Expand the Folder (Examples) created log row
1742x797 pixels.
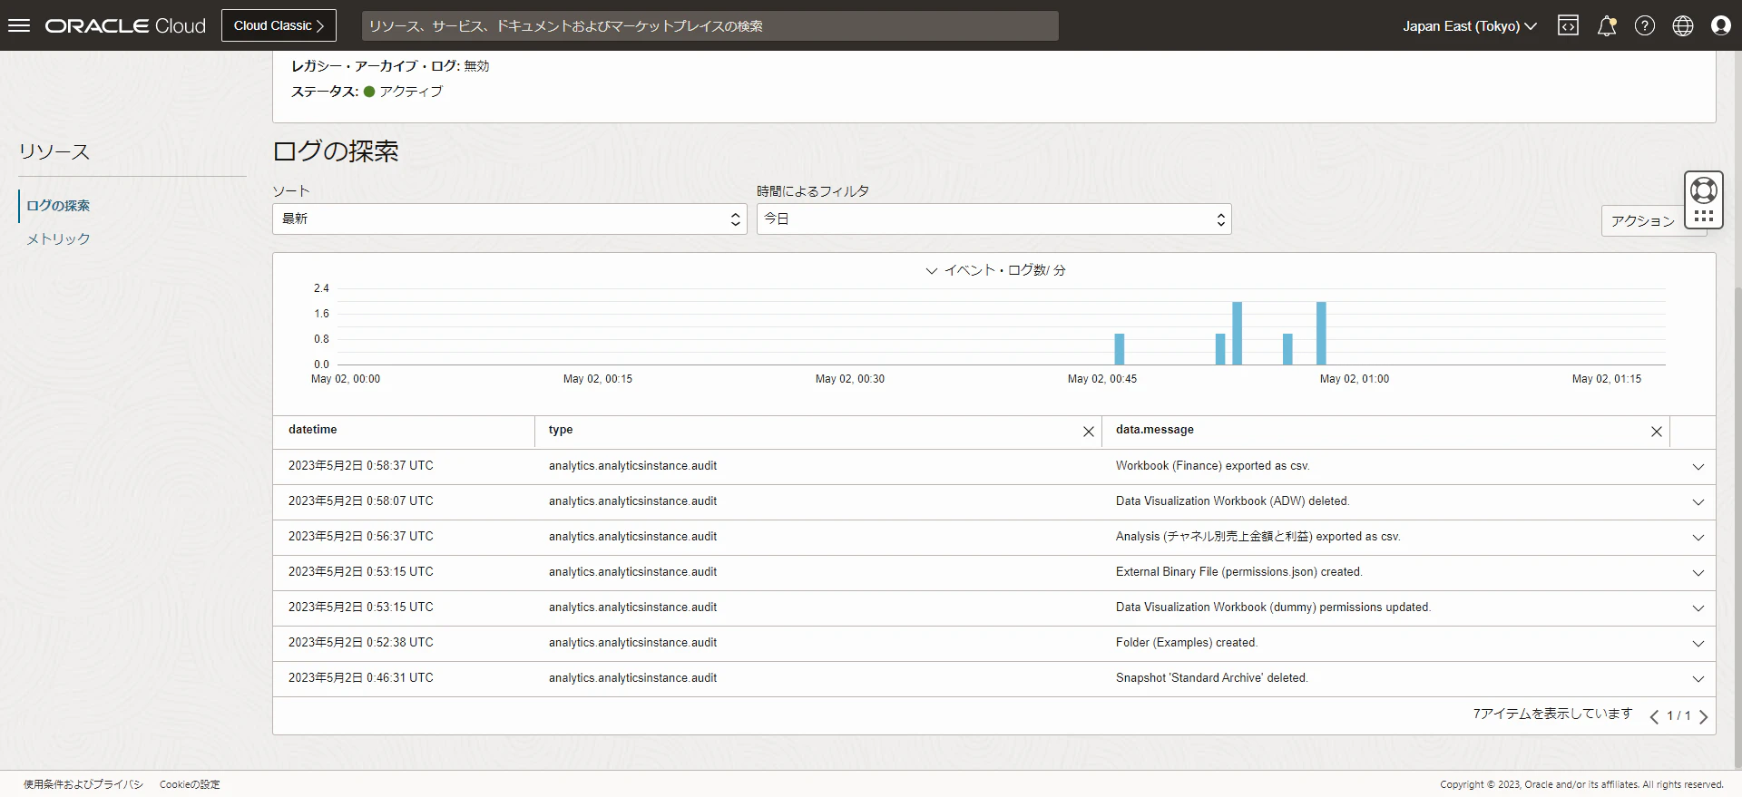(x=1698, y=644)
